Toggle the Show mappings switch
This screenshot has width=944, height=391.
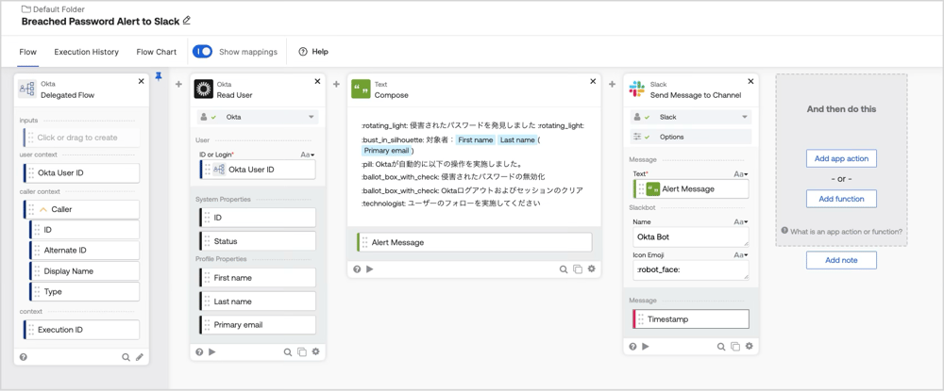coord(202,52)
